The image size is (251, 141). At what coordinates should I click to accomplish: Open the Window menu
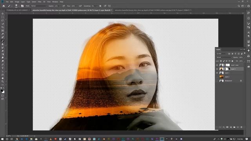55,2
